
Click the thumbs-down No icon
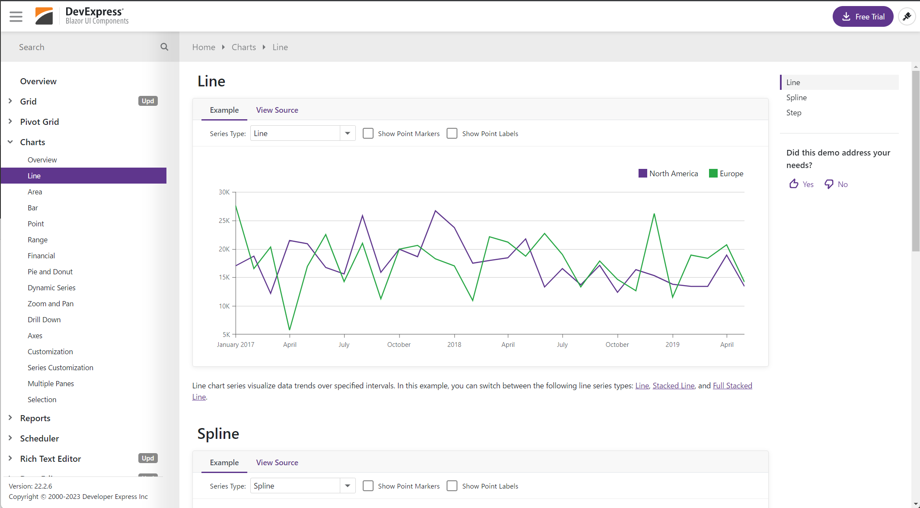pyautogui.click(x=829, y=184)
